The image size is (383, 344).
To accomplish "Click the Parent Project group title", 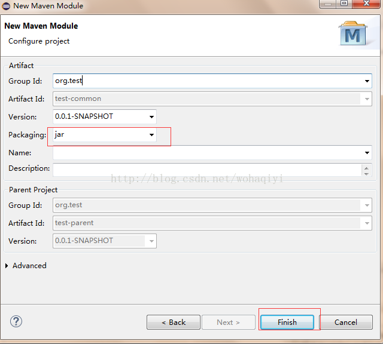I will pos(33,190).
